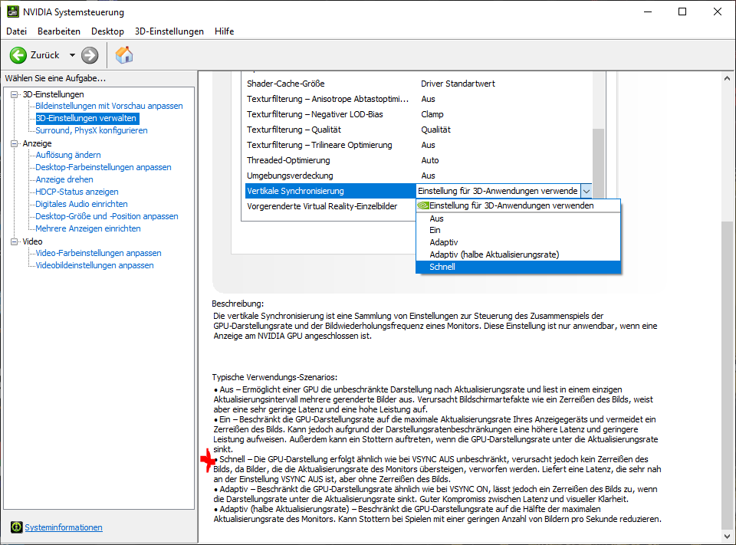Click the main pane scroll-up arrow
This screenshot has height=545, width=736.
pyautogui.click(x=727, y=79)
